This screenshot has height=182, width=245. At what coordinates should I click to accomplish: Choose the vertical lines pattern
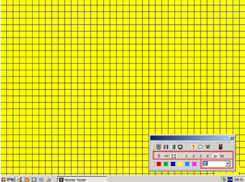click(159, 156)
